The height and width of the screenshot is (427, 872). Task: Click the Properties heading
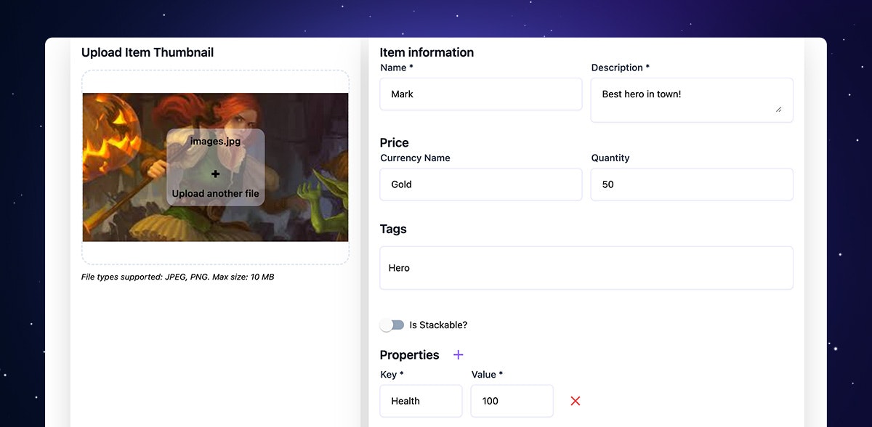[409, 355]
